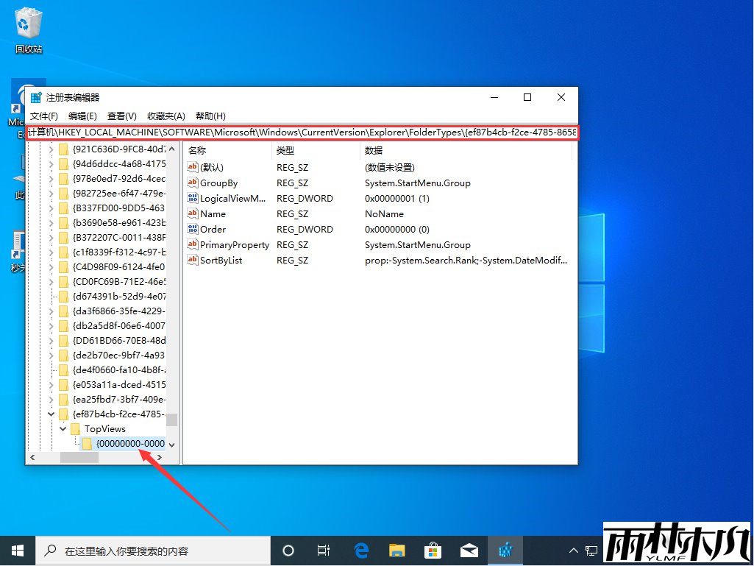This screenshot has height=566, width=754.
Task: Open Microsoft Edge from the taskbar
Action: (x=360, y=550)
